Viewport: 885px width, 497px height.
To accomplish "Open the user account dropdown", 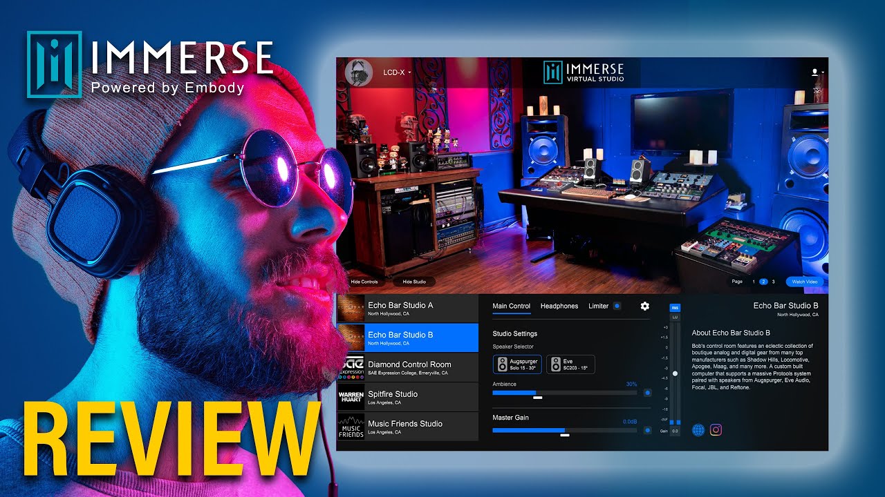I will pos(818,72).
